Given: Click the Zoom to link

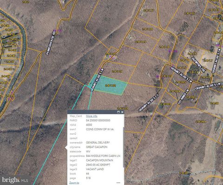Looking at the screenshot, I should (74, 183).
